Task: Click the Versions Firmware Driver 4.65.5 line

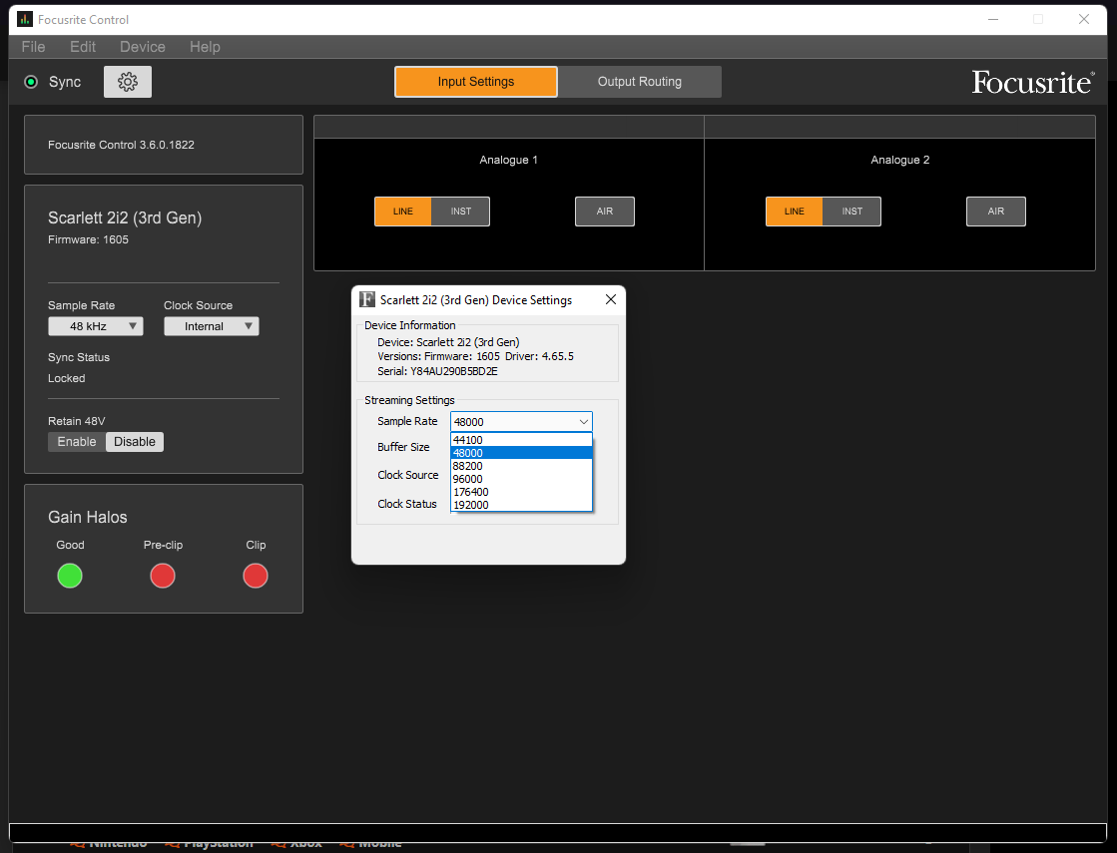Action: point(475,356)
